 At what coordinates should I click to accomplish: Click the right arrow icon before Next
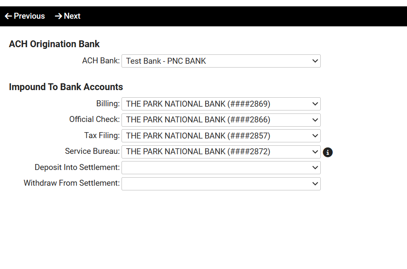pos(59,16)
